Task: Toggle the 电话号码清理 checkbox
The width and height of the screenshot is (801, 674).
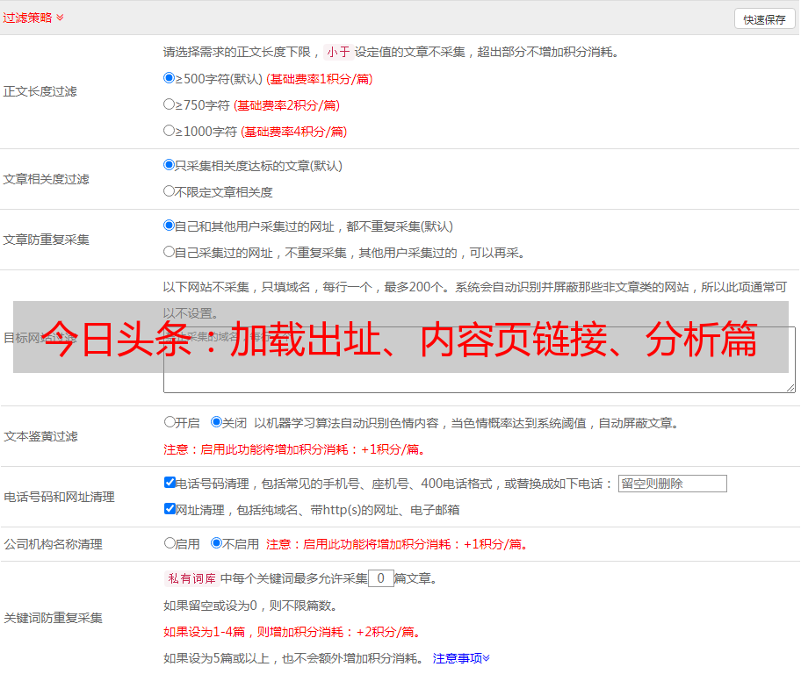Action: [170, 483]
